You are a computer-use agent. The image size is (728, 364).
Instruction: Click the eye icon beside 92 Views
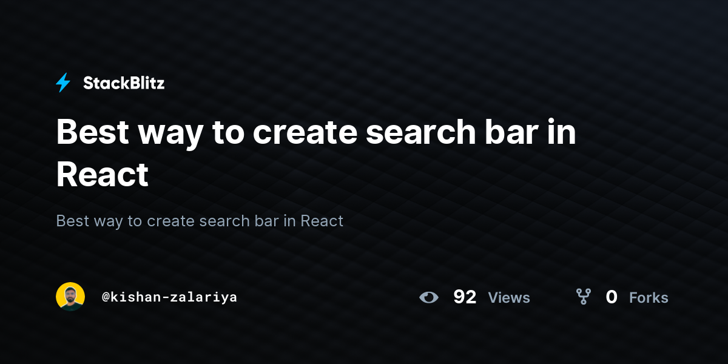tap(429, 297)
